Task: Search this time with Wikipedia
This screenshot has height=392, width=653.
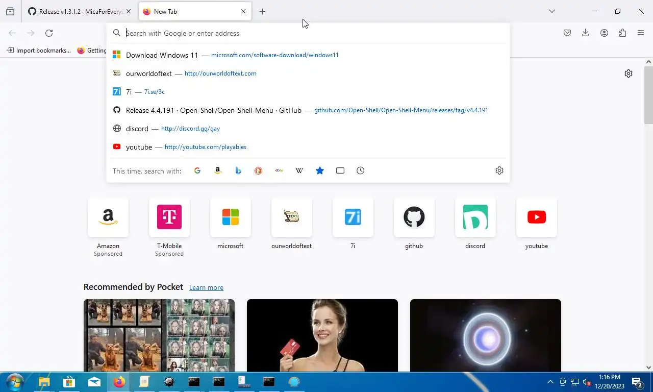Action: (x=299, y=170)
